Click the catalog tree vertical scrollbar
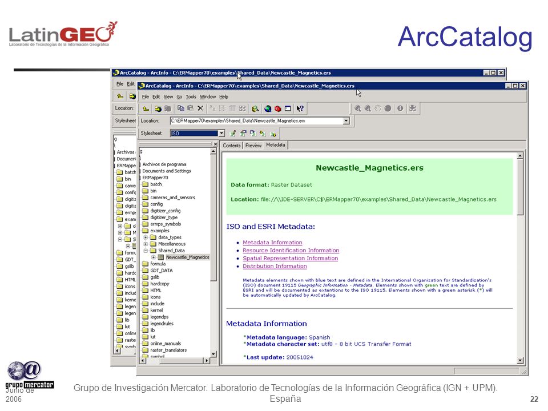This screenshot has height=411, width=548. [x=213, y=217]
